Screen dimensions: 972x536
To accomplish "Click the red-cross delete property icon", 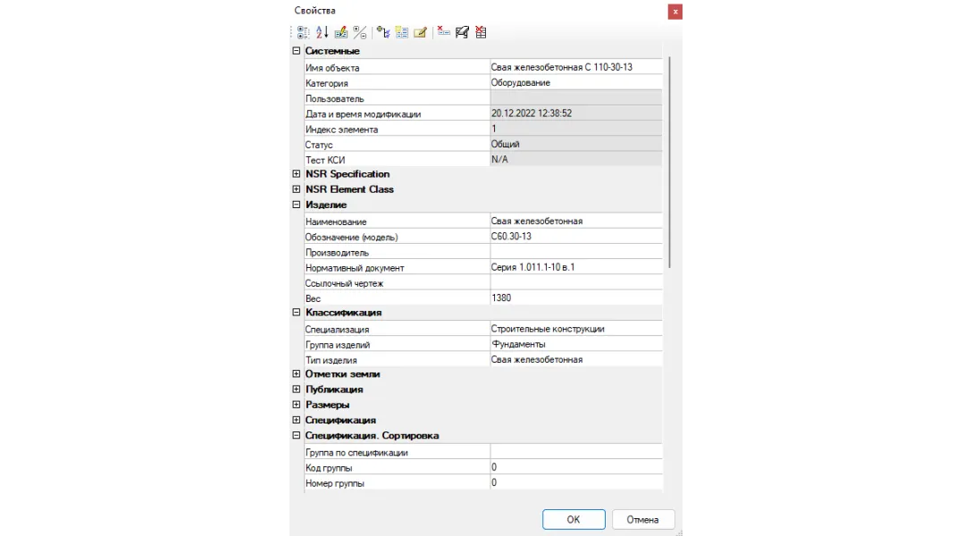I will point(443,32).
